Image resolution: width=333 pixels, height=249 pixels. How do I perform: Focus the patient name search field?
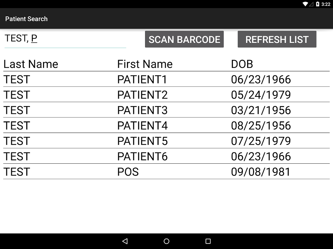pos(65,39)
